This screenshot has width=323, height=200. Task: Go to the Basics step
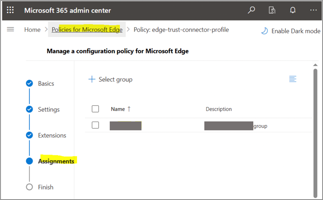(x=46, y=84)
